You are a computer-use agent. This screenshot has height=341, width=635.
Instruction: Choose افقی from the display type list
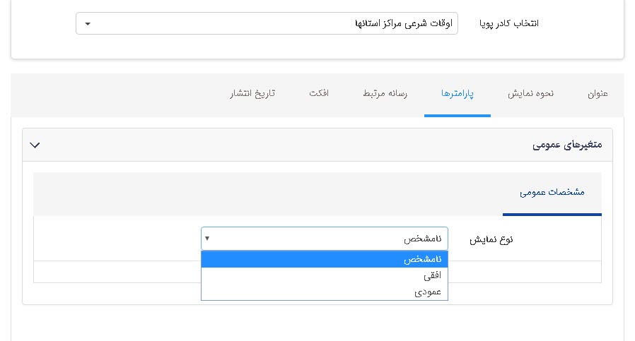pyautogui.click(x=324, y=275)
